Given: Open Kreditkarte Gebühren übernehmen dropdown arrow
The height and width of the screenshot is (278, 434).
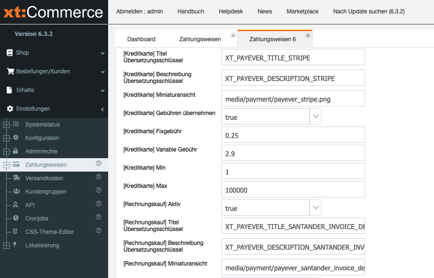Looking at the screenshot, I should click(315, 116).
